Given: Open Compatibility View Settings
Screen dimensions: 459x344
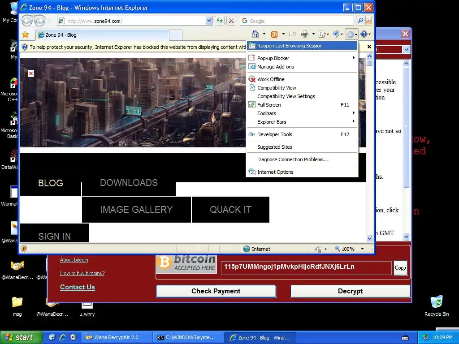Looking at the screenshot, I should (302, 96).
